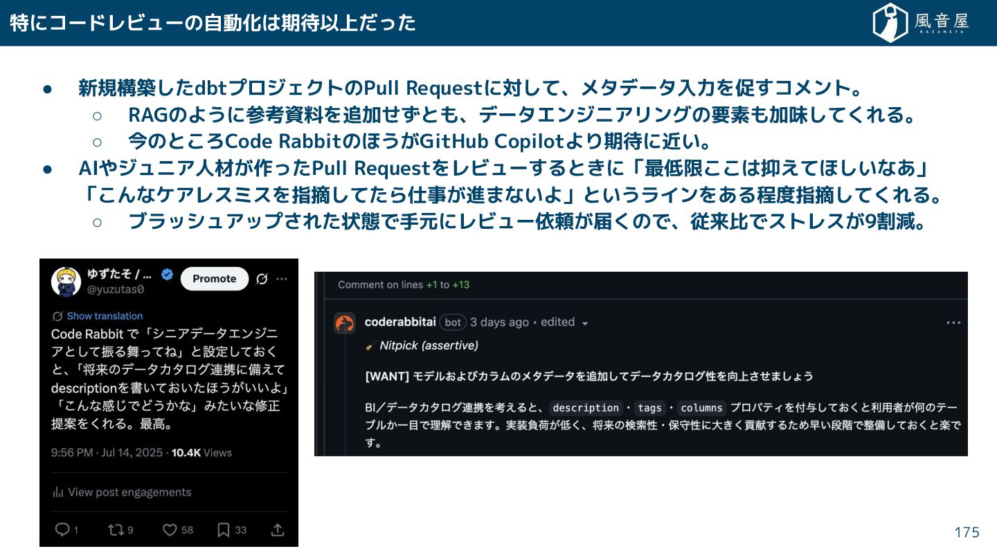Expand the edited dropdown arrow on the comment

tap(585, 324)
